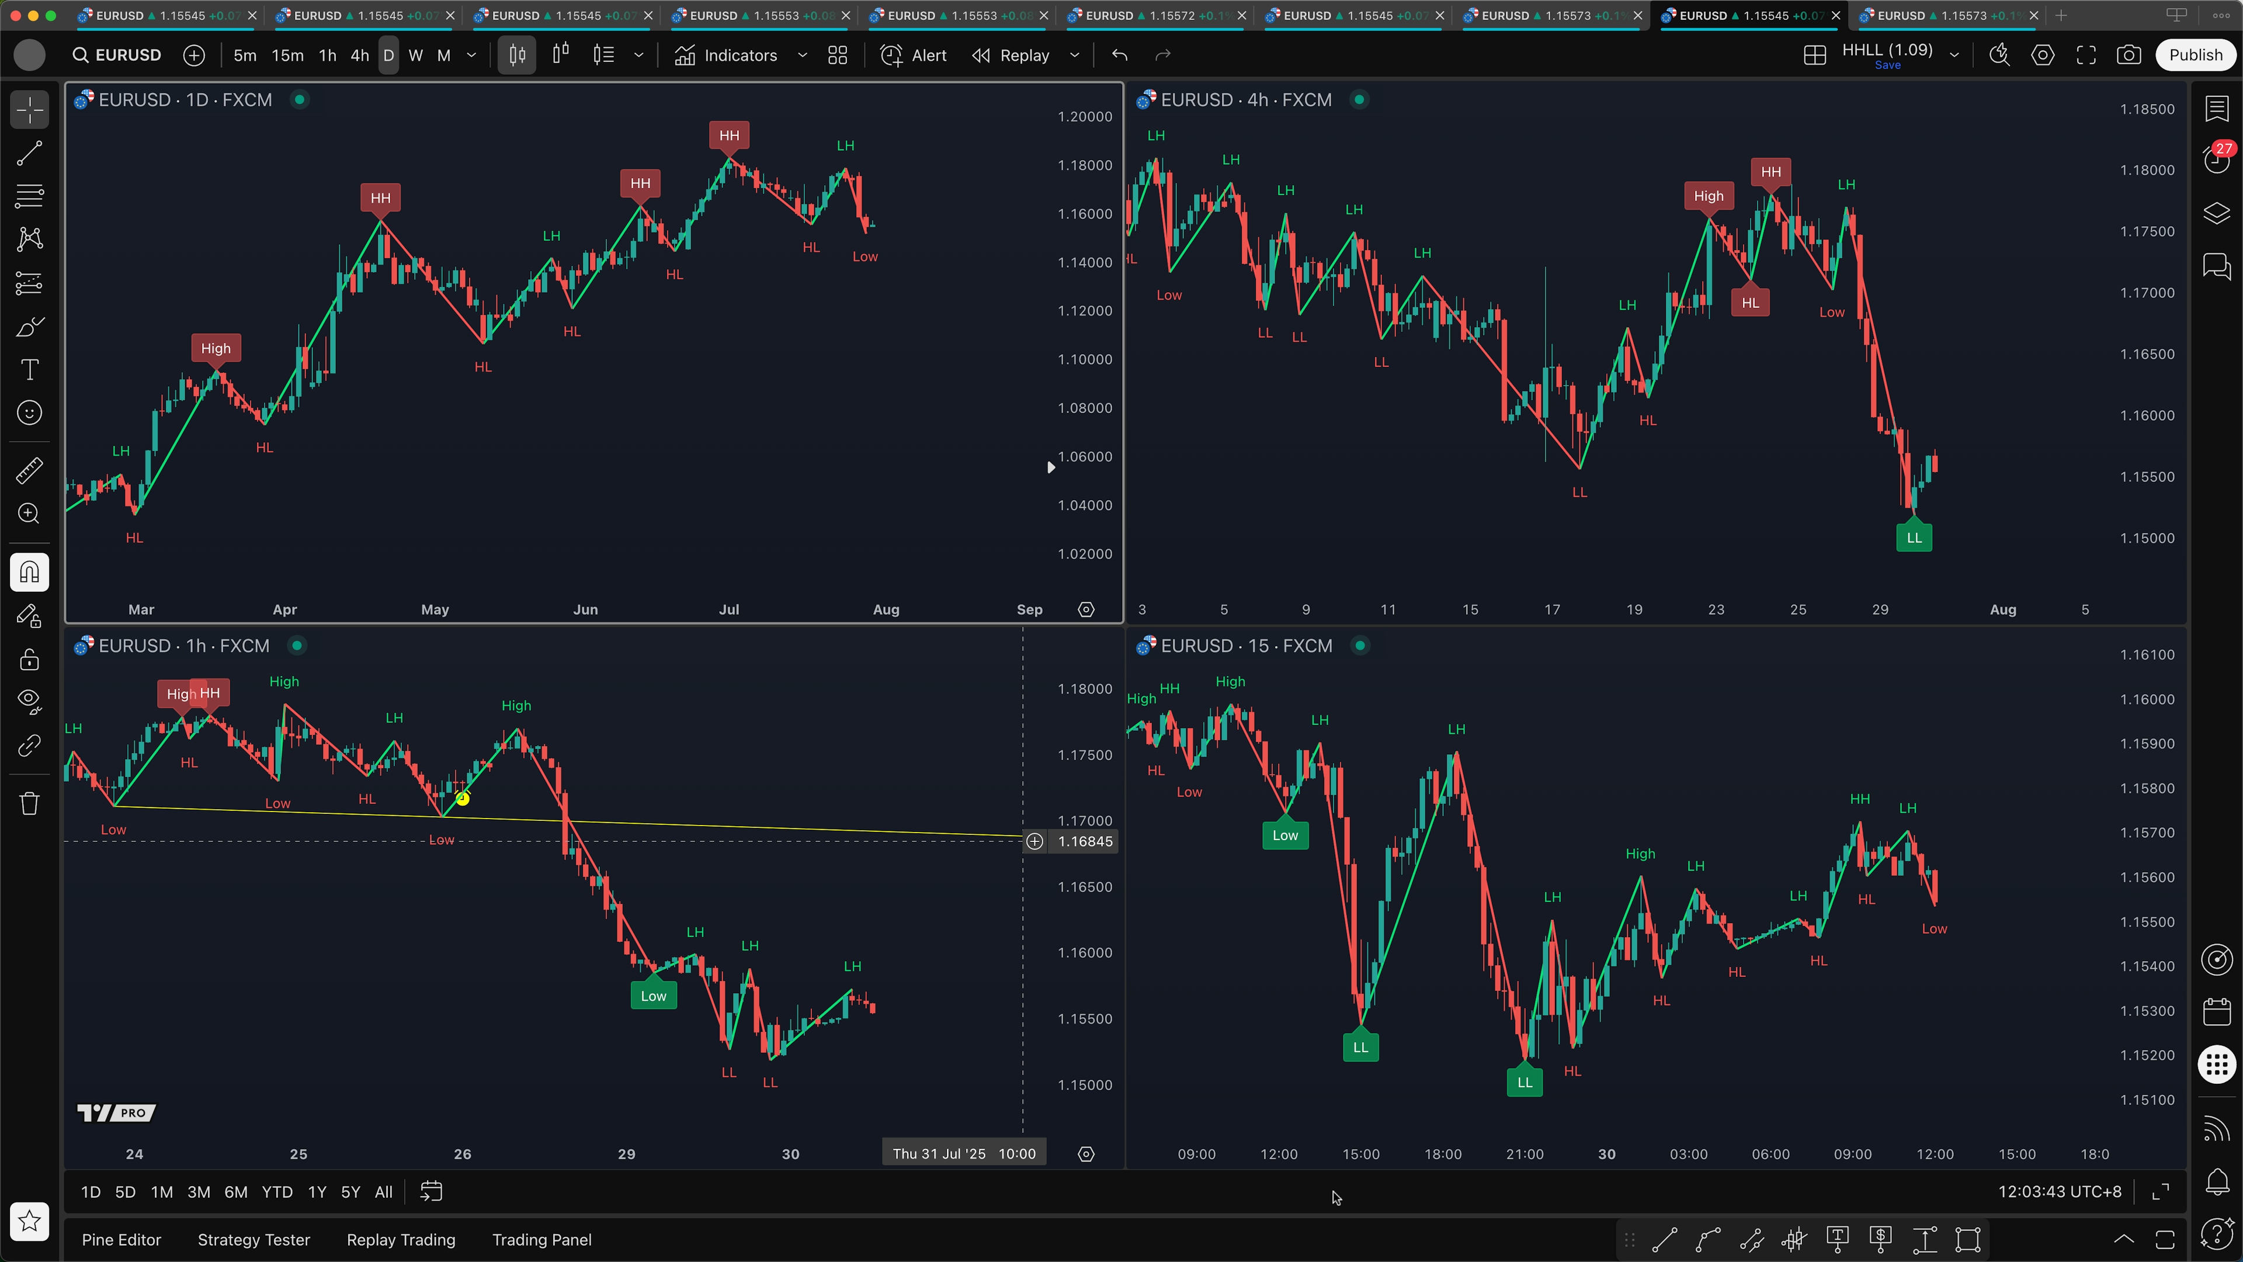Expand the Replay dropdown arrow
This screenshot has width=2243, height=1262.
click(1075, 55)
